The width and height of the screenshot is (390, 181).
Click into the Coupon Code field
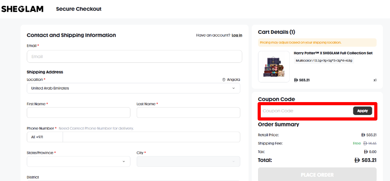[x=306, y=111]
